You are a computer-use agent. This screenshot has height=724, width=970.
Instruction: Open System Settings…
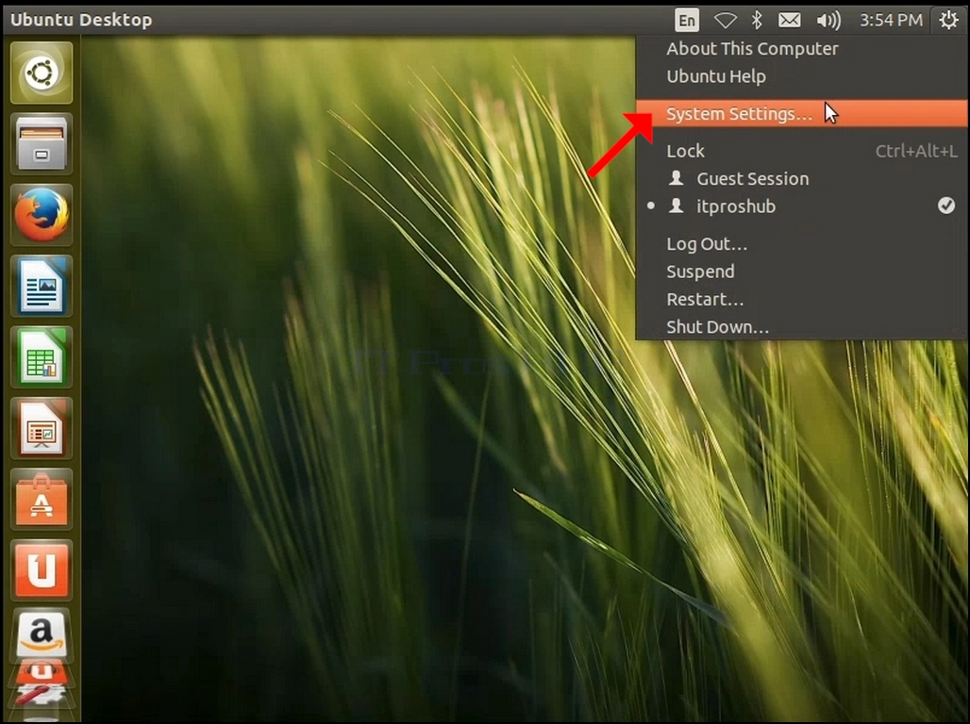tap(802, 114)
